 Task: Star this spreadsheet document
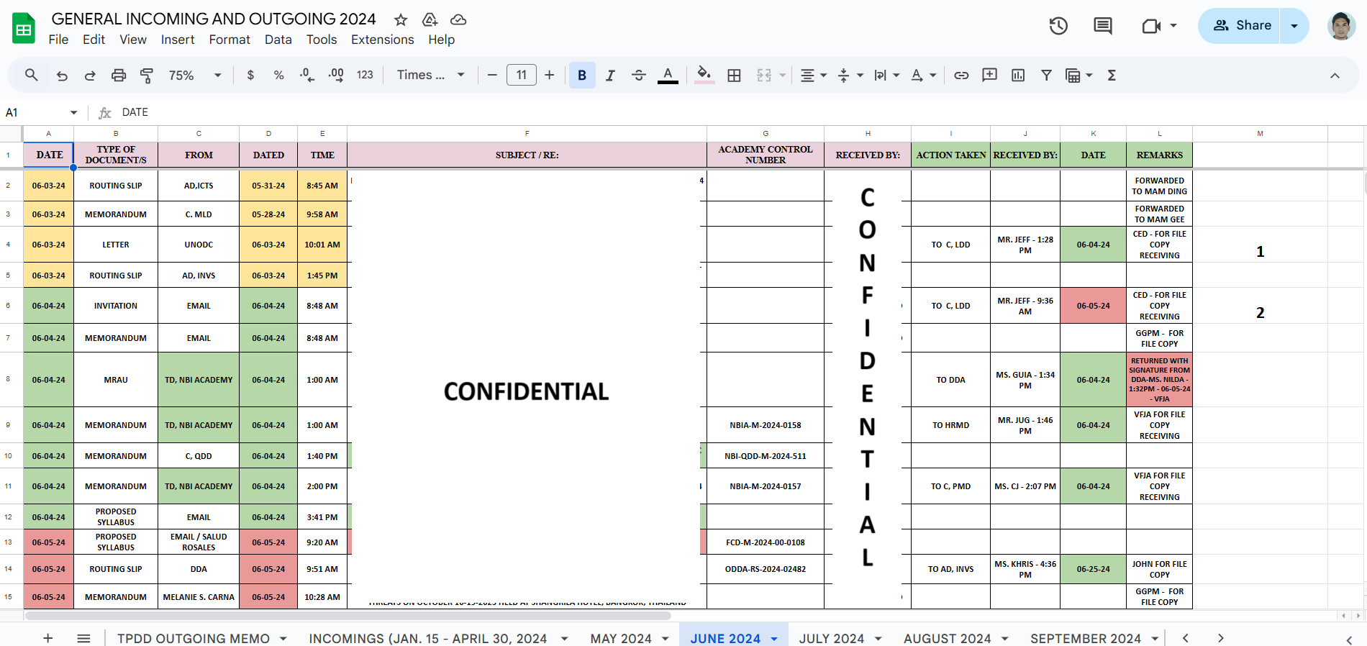point(401,19)
